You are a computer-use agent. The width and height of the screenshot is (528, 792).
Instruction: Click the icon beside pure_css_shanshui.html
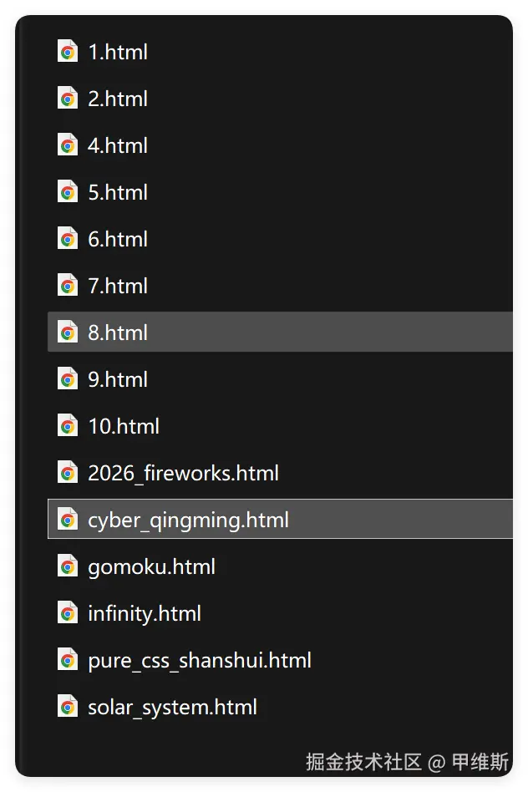[67, 660]
